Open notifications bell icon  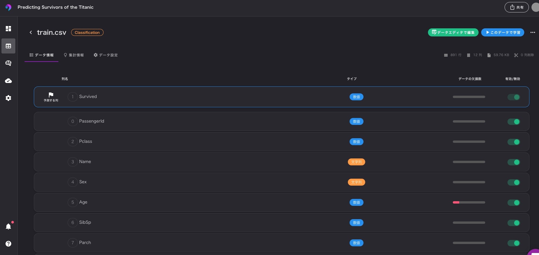tap(8, 226)
